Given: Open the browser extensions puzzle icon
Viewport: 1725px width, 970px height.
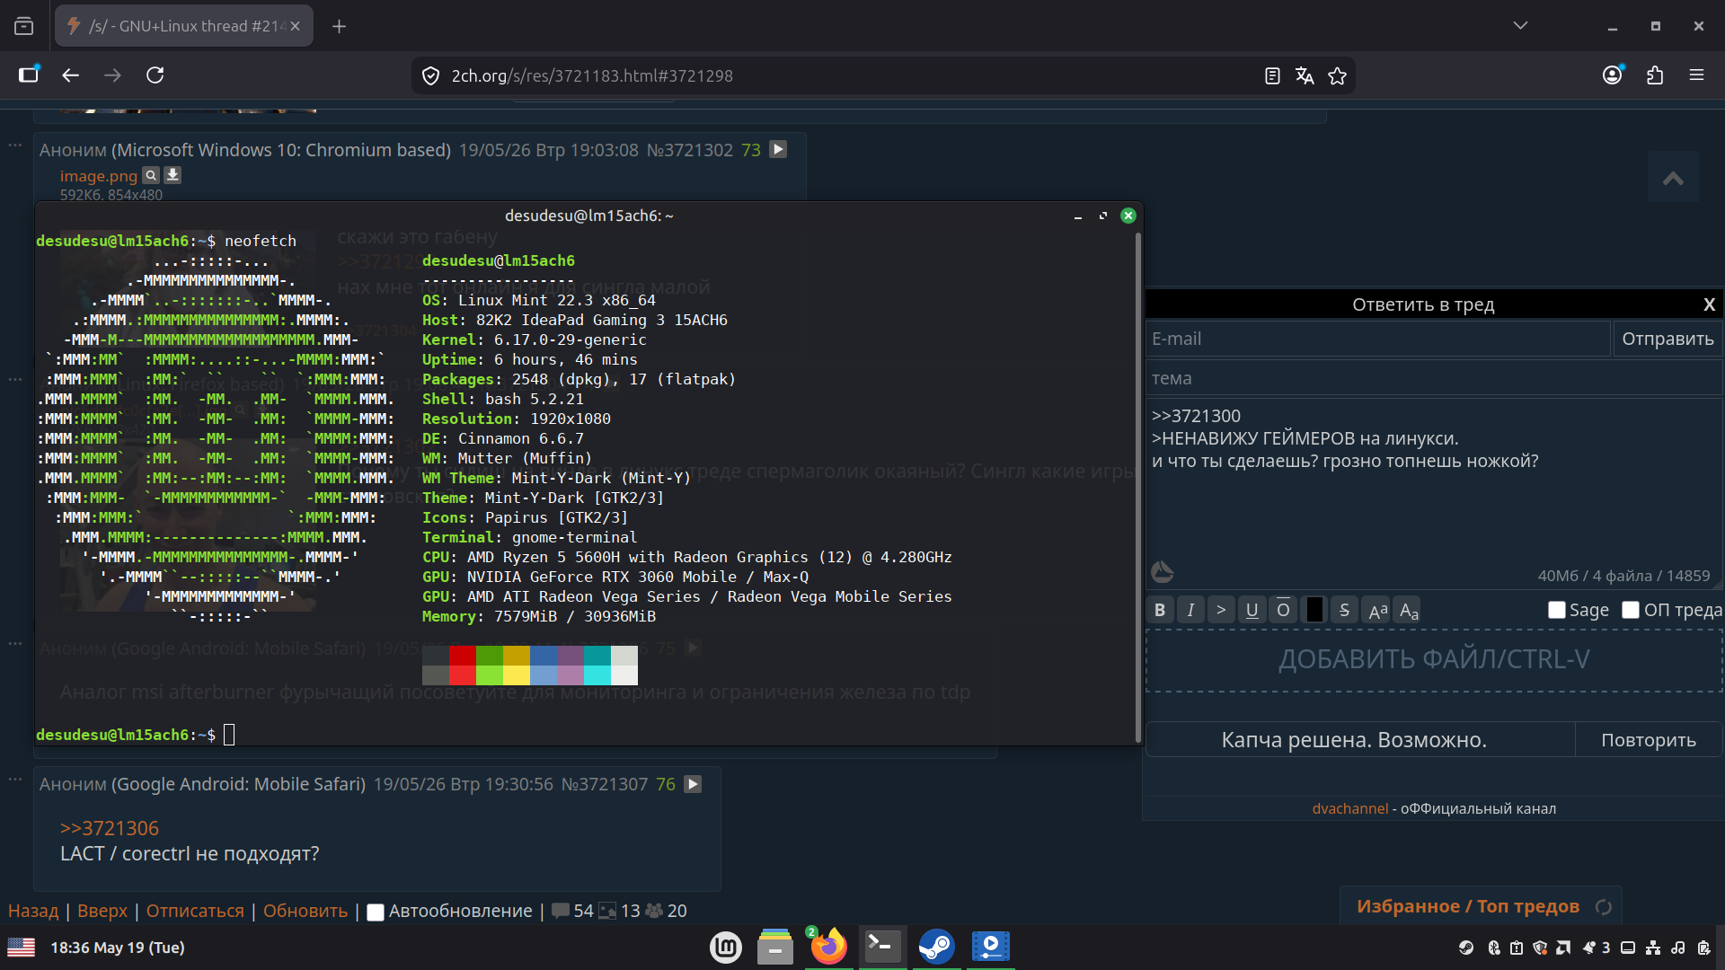Looking at the screenshot, I should pos(1655,75).
